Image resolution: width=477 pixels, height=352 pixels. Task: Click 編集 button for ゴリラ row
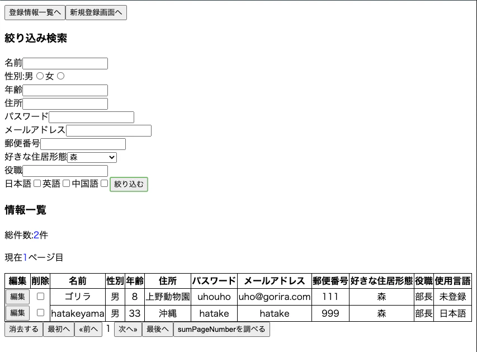click(x=18, y=297)
